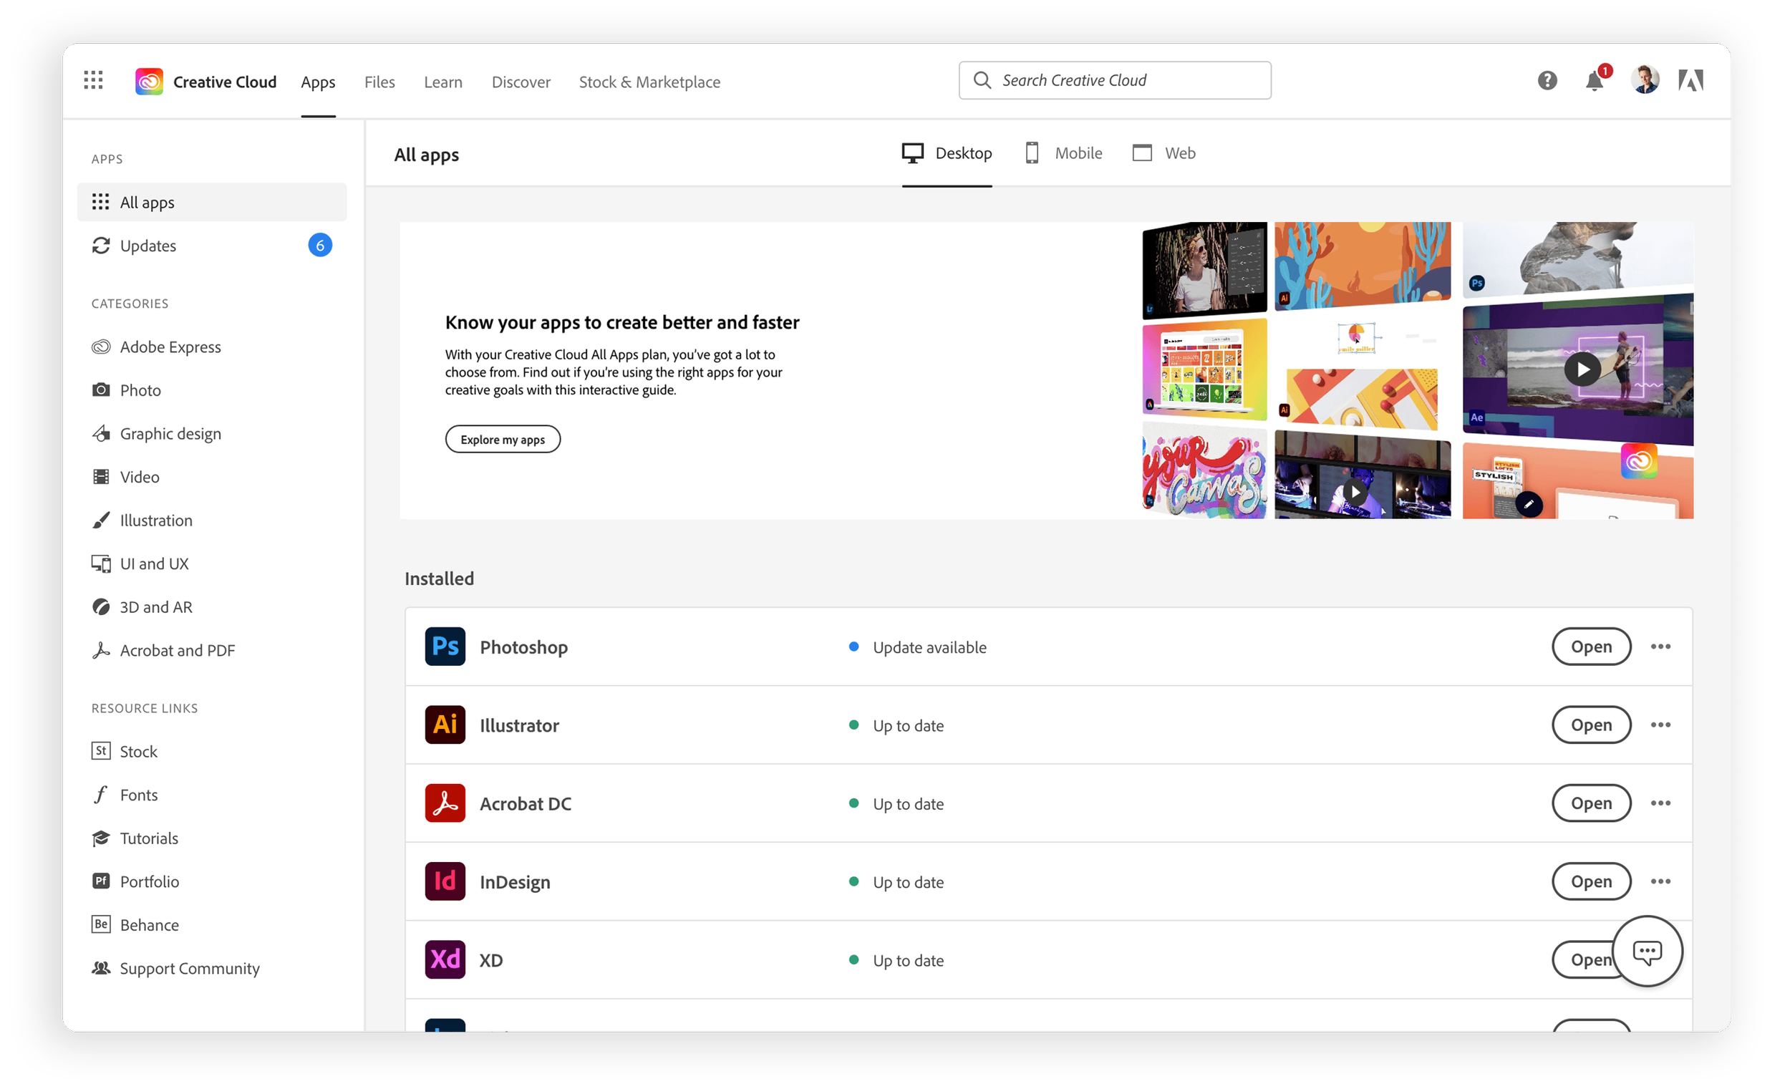Open Illustrator with its Open button
The width and height of the screenshot is (1790, 1084).
click(1591, 725)
